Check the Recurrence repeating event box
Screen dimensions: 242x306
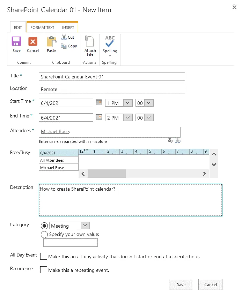click(44, 270)
